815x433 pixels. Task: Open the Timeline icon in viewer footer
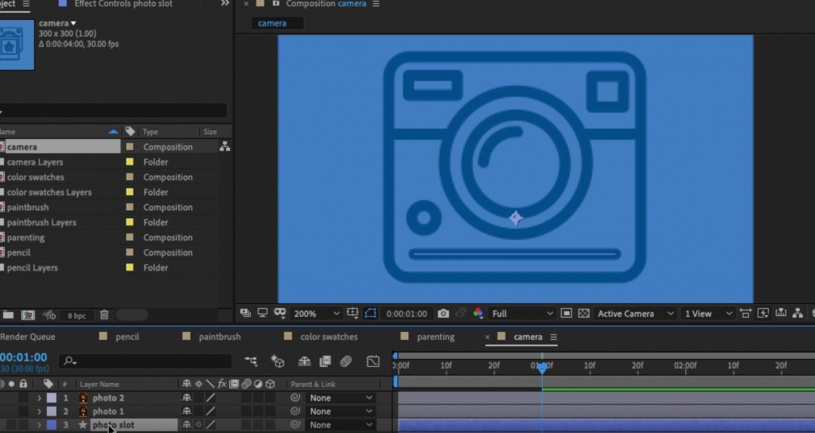pyautogui.click(x=781, y=314)
